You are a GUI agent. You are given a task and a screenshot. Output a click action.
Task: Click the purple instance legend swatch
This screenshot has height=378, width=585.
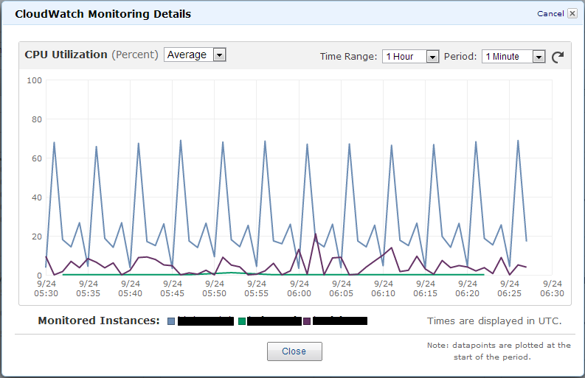coord(307,321)
